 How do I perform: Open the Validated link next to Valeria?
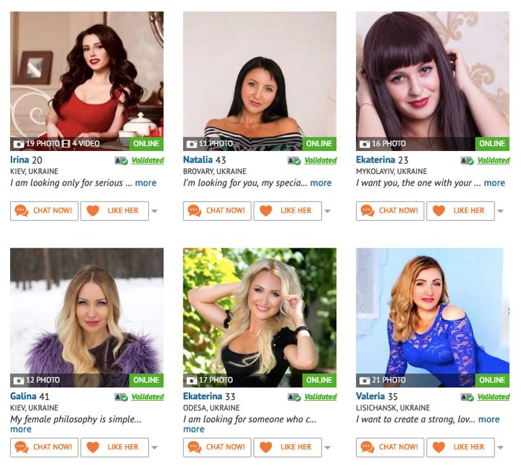coord(493,397)
